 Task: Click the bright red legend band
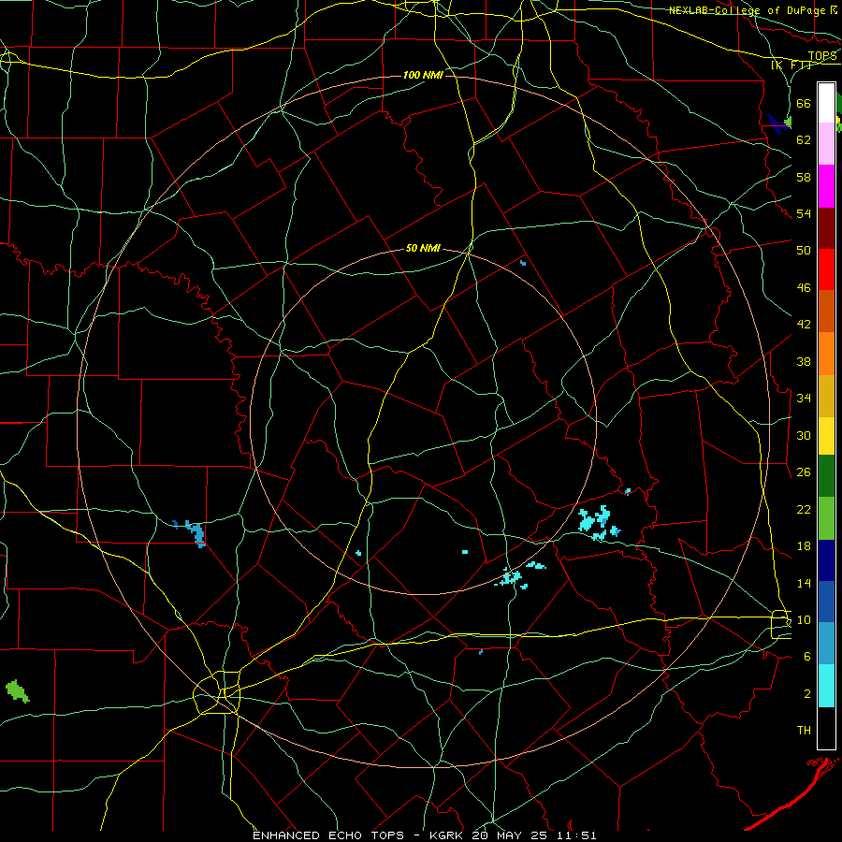(826, 269)
